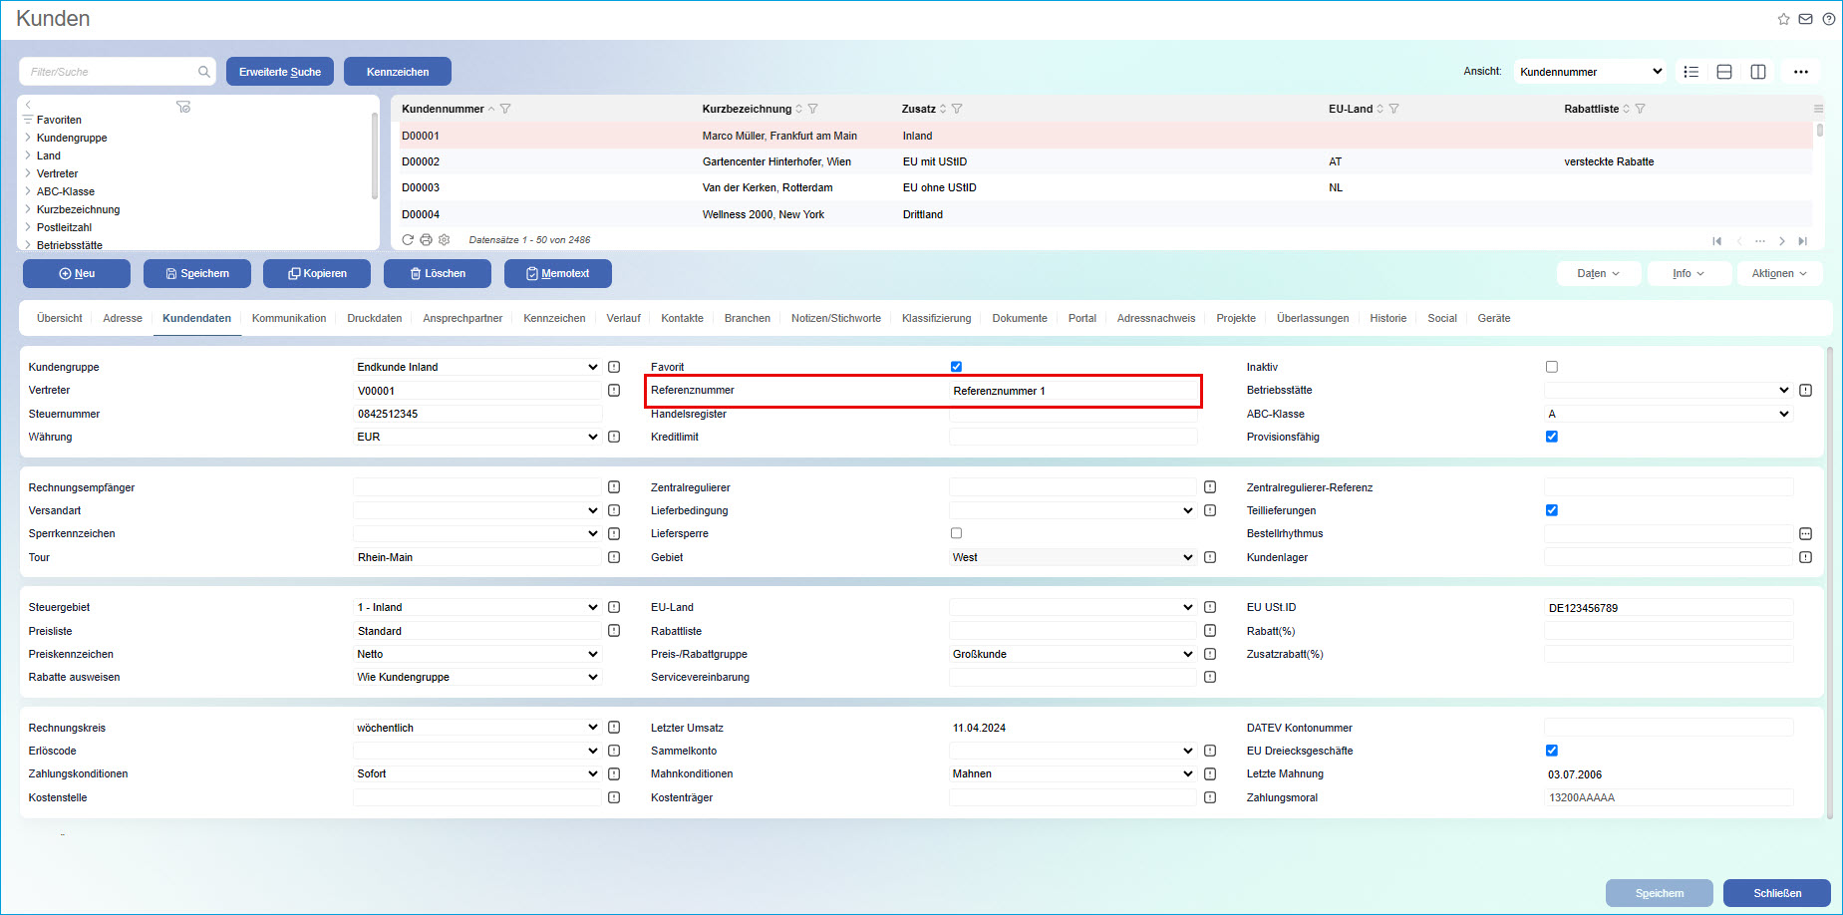Image resolution: width=1843 pixels, height=915 pixels.
Task: Uncheck the Favorit checkbox
Action: pyautogui.click(x=956, y=367)
